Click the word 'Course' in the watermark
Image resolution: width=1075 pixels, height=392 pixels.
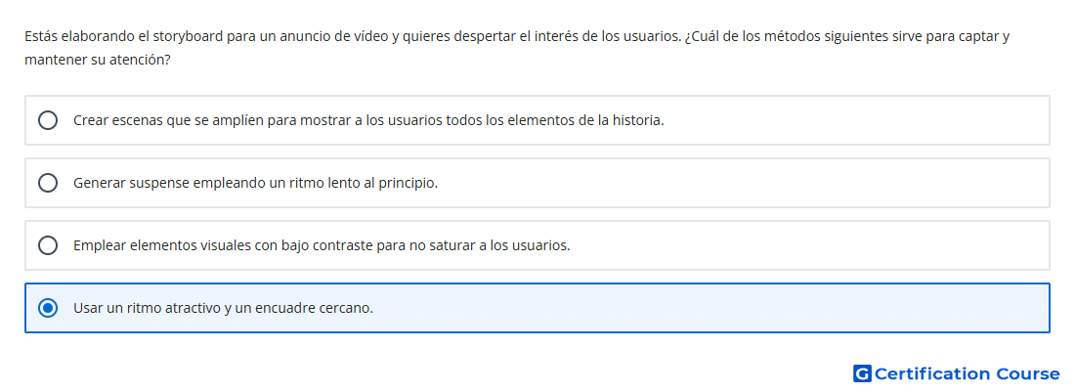pyautogui.click(x=1028, y=374)
